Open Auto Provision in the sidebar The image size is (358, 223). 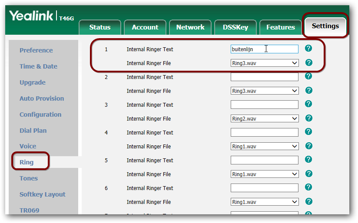pyautogui.click(x=42, y=98)
